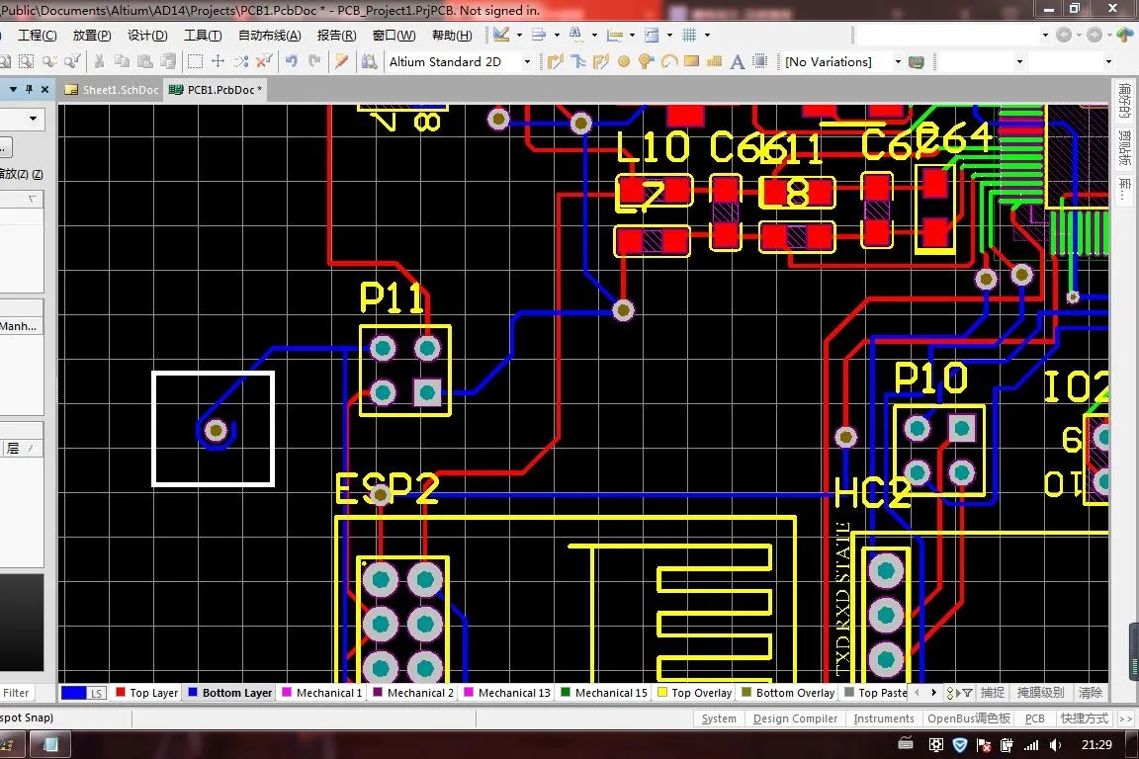
Task: Click the undo arrow icon
Action: (x=292, y=61)
